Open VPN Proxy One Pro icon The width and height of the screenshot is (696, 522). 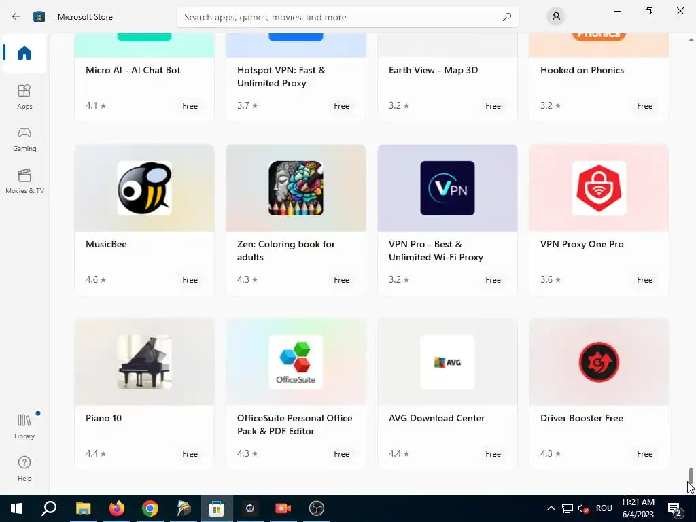pos(599,188)
